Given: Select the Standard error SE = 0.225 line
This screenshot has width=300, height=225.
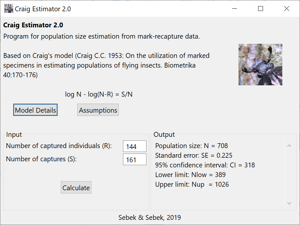Looking at the screenshot, I should point(194,155).
